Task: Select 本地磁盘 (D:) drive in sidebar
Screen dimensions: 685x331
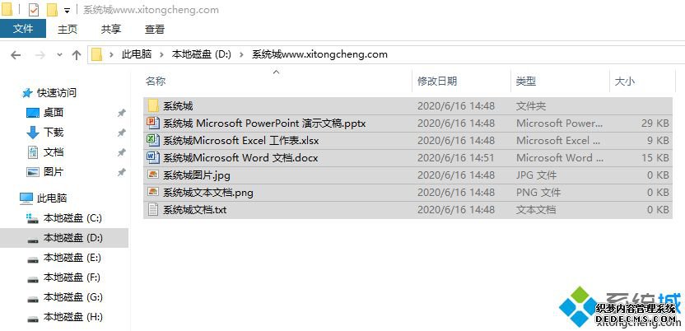Action: coord(64,238)
